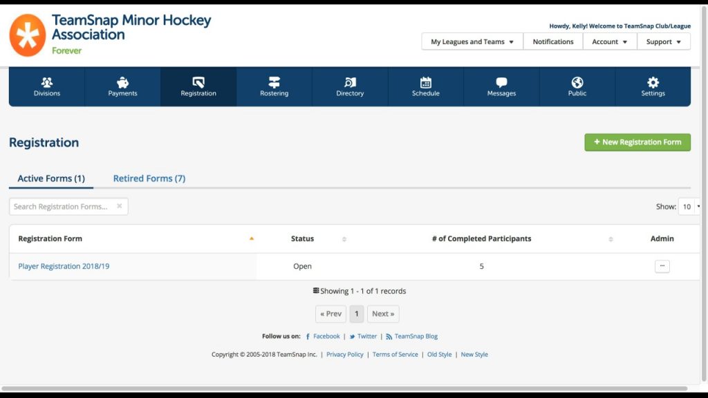Screen dimensions: 708x398
Task: Select the Directory icon
Action: (350, 86)
